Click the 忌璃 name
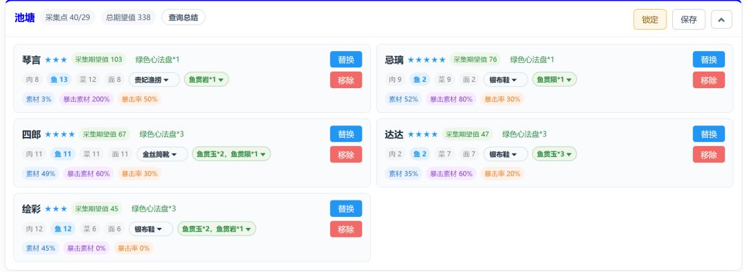743x272 pixels. (394, 60)
